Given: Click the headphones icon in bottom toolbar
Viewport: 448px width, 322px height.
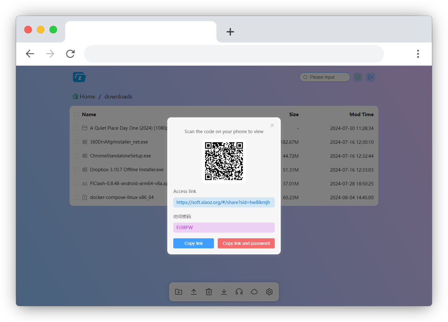Looking at the screenshot, I should pos(239,292).
